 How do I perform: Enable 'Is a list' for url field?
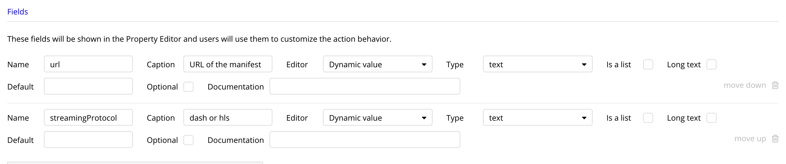pos(648,64)
